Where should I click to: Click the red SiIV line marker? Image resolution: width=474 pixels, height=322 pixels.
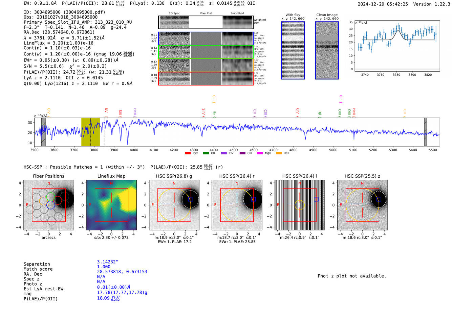pyautogui.click(x=203, y=113)
